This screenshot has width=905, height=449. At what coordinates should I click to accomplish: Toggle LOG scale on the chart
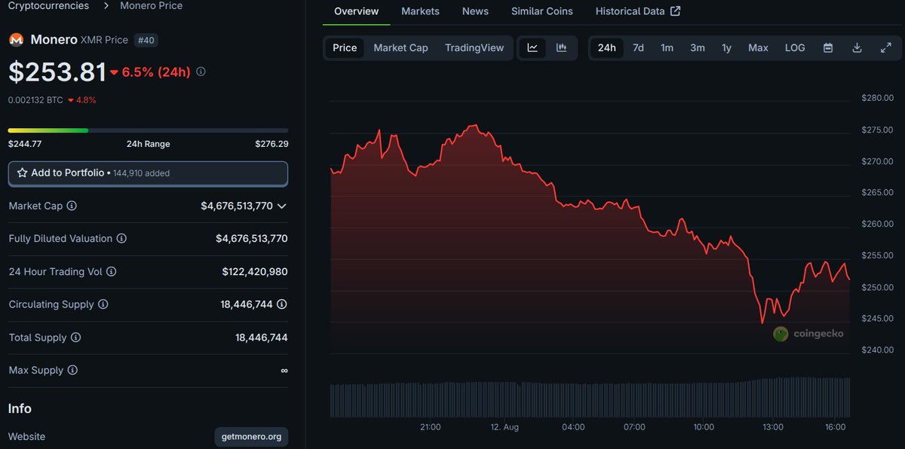(x=794, y=47)
